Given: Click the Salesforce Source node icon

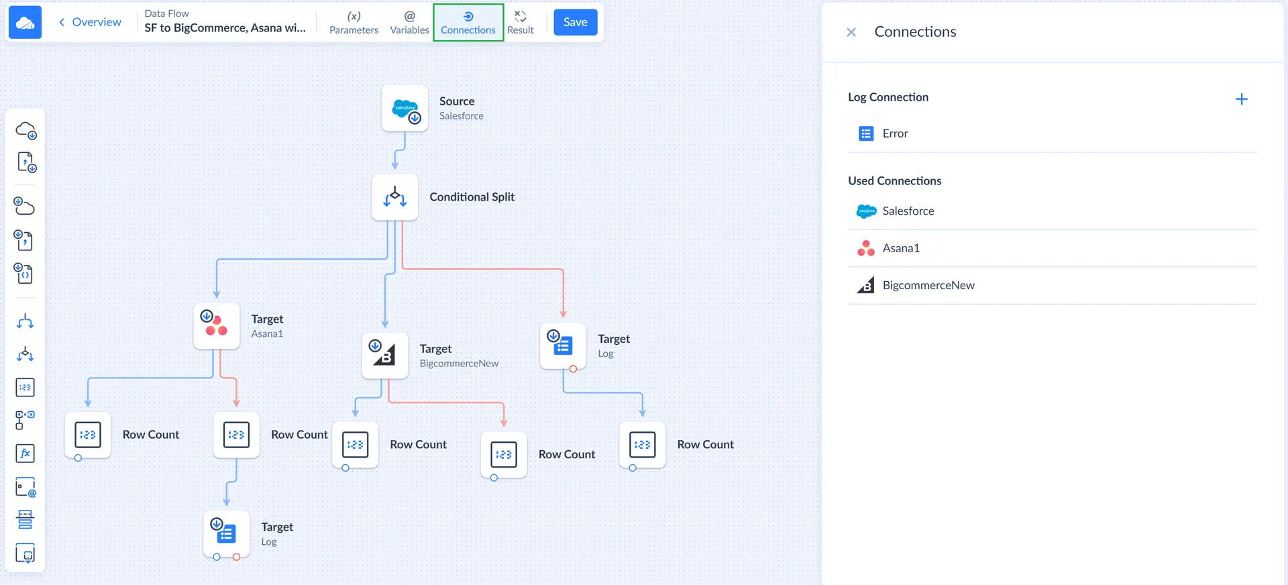Looking at the screenshot, I should coord(405,108).
